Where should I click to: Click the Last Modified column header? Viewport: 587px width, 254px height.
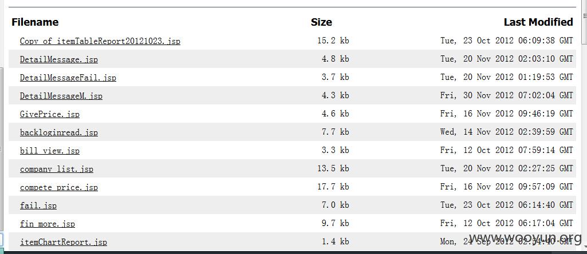point(538,22)
